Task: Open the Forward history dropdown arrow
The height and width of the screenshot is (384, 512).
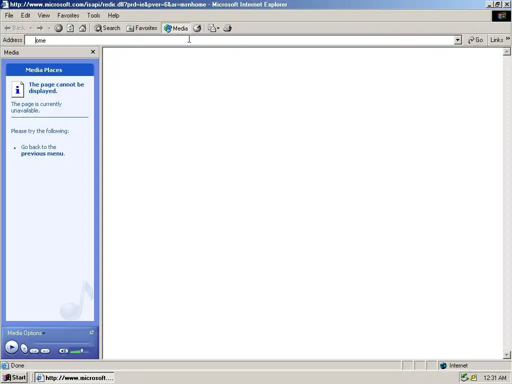Action: pyautogui.click(x=49, y=28)
